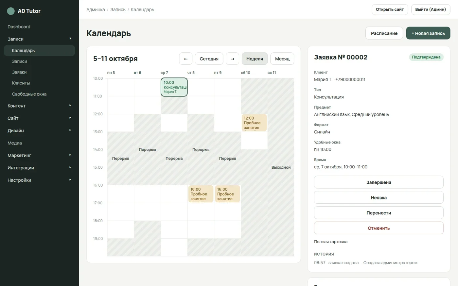Expand the Дизайн sidebar section
The height and width of the screenshot is (286, 458).
pyautogui.click(x=39, y=130)
